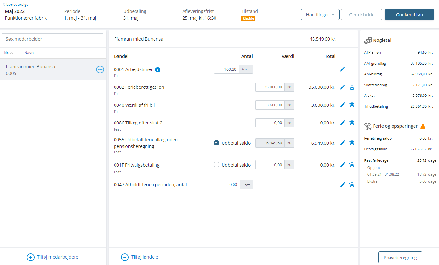Delete the 0047 Afholdt ferie row
Image resolution: width=439 pixels, height=265 pixels.
[352, 185]
